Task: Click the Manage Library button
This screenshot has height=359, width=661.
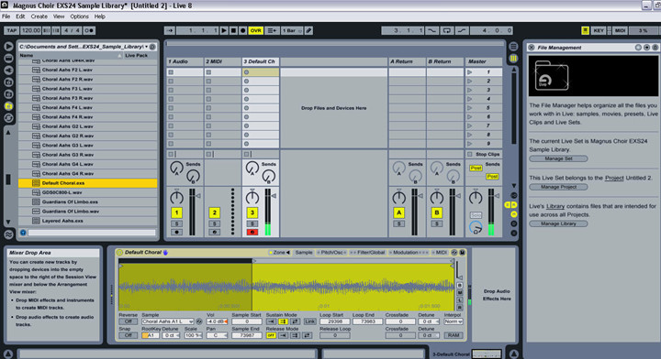Action: [558, 223]
